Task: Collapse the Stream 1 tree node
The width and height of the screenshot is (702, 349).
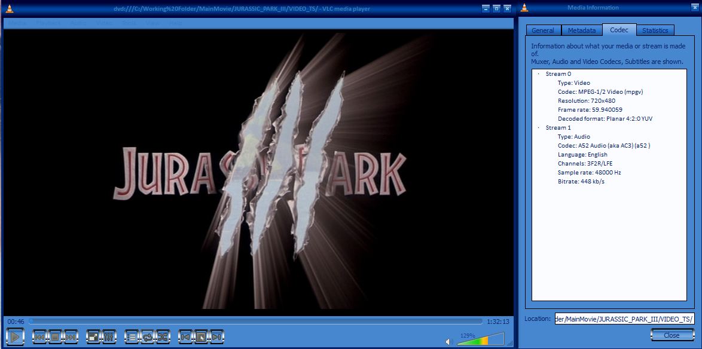Action: (538, 127)
